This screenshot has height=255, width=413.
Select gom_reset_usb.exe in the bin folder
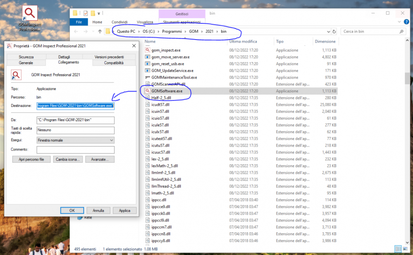(x=164, y=64)
